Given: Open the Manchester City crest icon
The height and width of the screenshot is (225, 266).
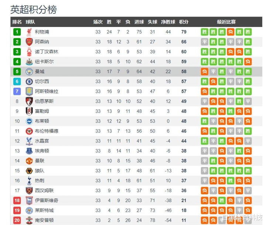Looking at the screenshot, I should pos(29,72).
